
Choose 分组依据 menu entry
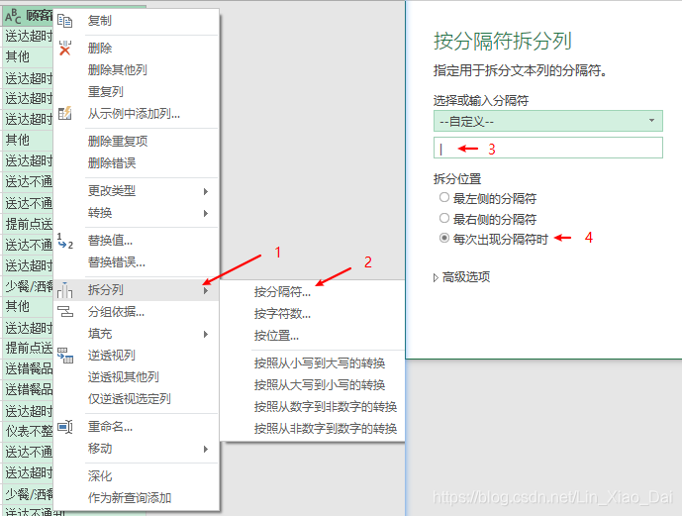[116, 312]
